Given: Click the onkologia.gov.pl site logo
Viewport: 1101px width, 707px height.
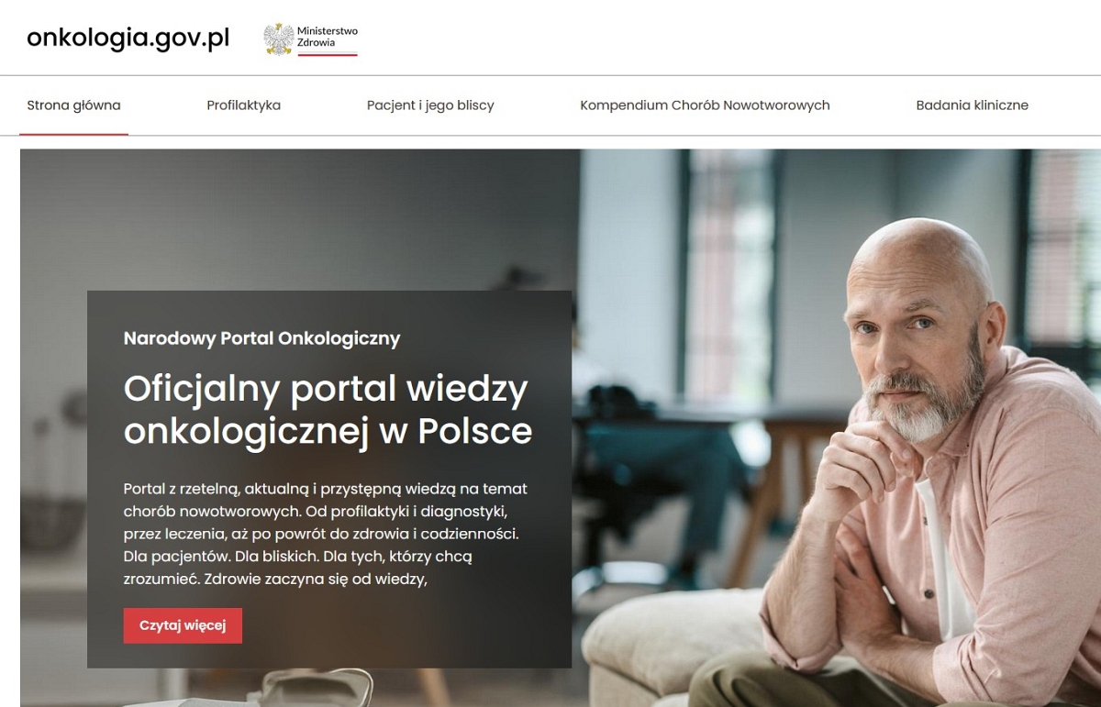Looking at the screenshot, I should 128,39.
